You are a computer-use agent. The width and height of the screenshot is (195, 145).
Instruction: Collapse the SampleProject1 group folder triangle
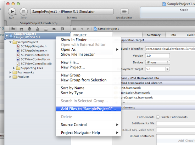(x=10, y=42)
